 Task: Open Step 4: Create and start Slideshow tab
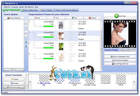(x=66, y=10)
